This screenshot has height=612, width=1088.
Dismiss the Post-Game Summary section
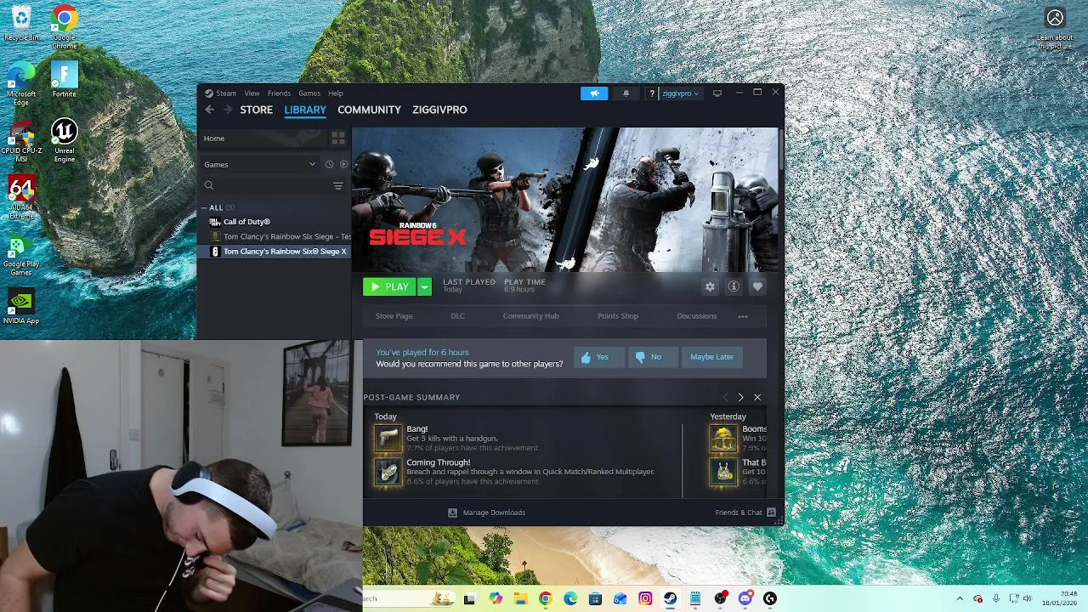757,397
